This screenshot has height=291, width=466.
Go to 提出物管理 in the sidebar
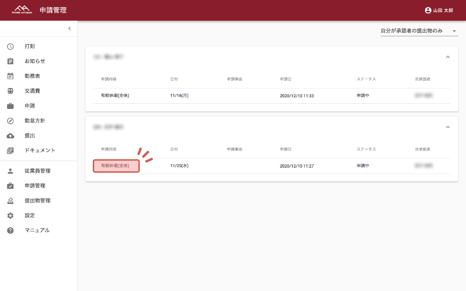[37, 201]
